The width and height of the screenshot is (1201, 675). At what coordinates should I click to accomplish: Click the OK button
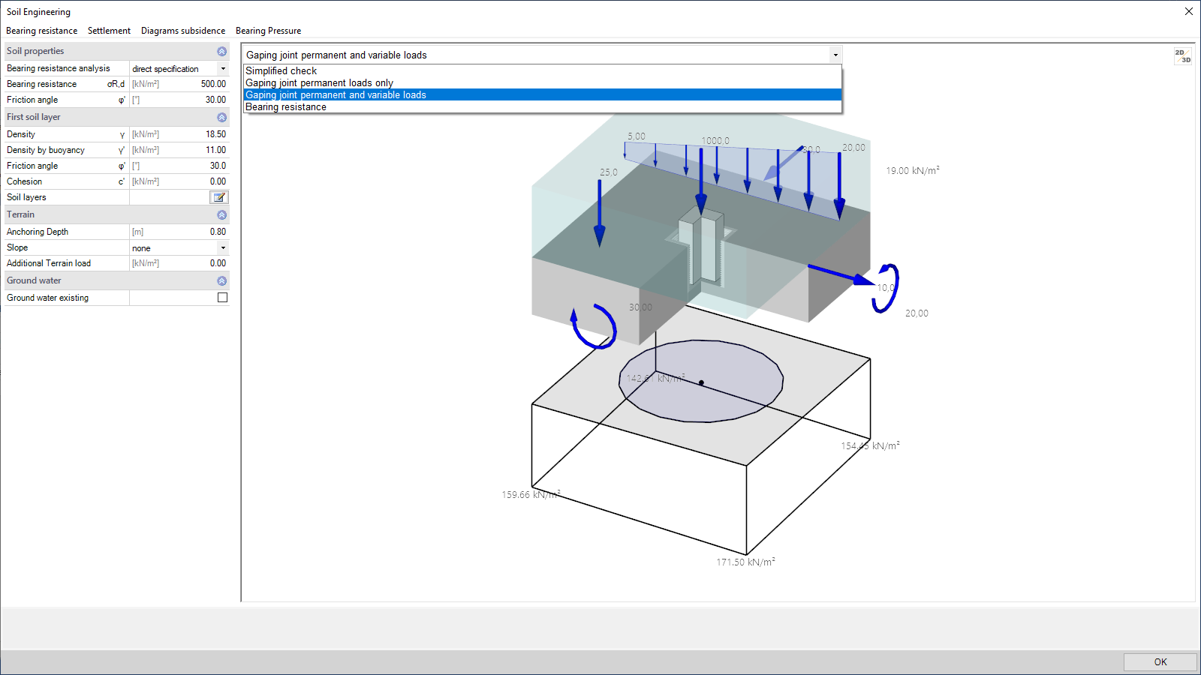(1160, 662)
